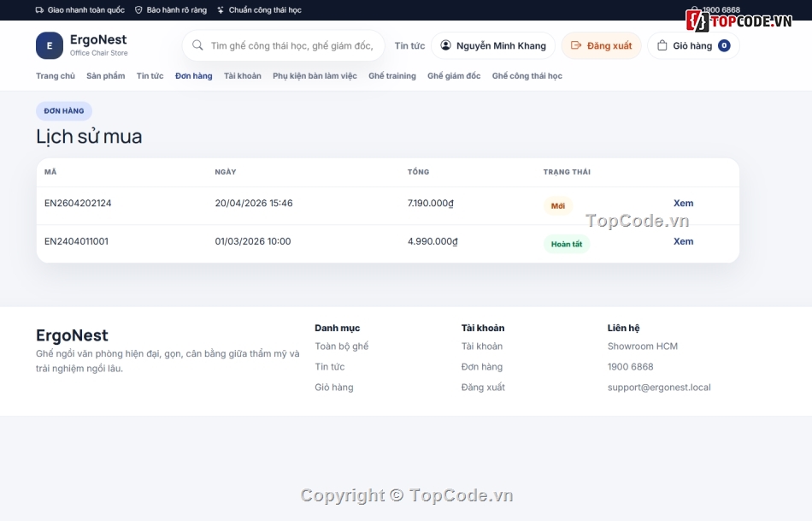Click footer Showroom HCM
The image size is (812, 521).
(643, 346)
